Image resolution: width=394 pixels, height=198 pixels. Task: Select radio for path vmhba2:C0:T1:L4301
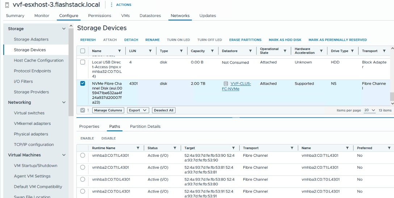coord(83,167)
